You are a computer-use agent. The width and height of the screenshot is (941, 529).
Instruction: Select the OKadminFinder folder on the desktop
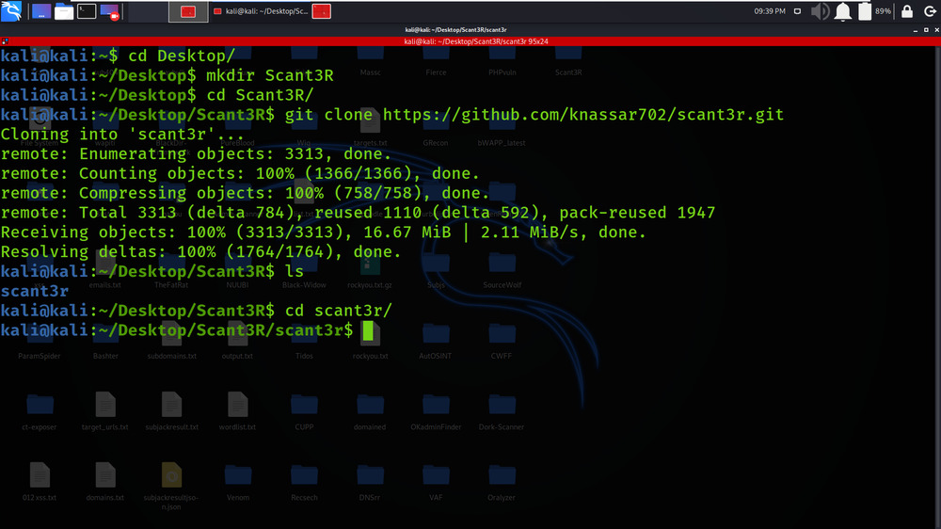click(x=436, y=411)
